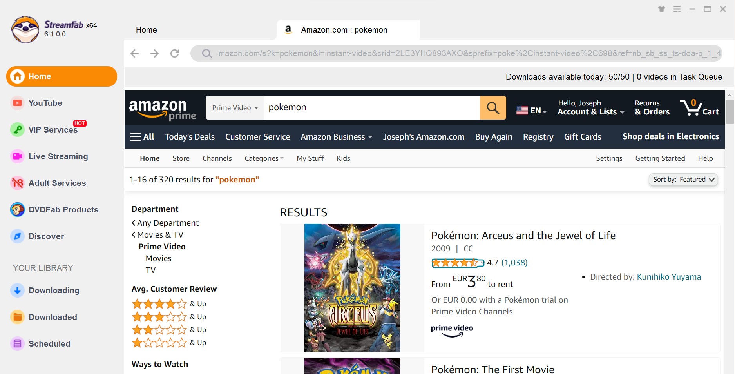Screen dimensions: 735x374
Task: Click the shirt skin icon in title bar
Action: pos(662,9)
